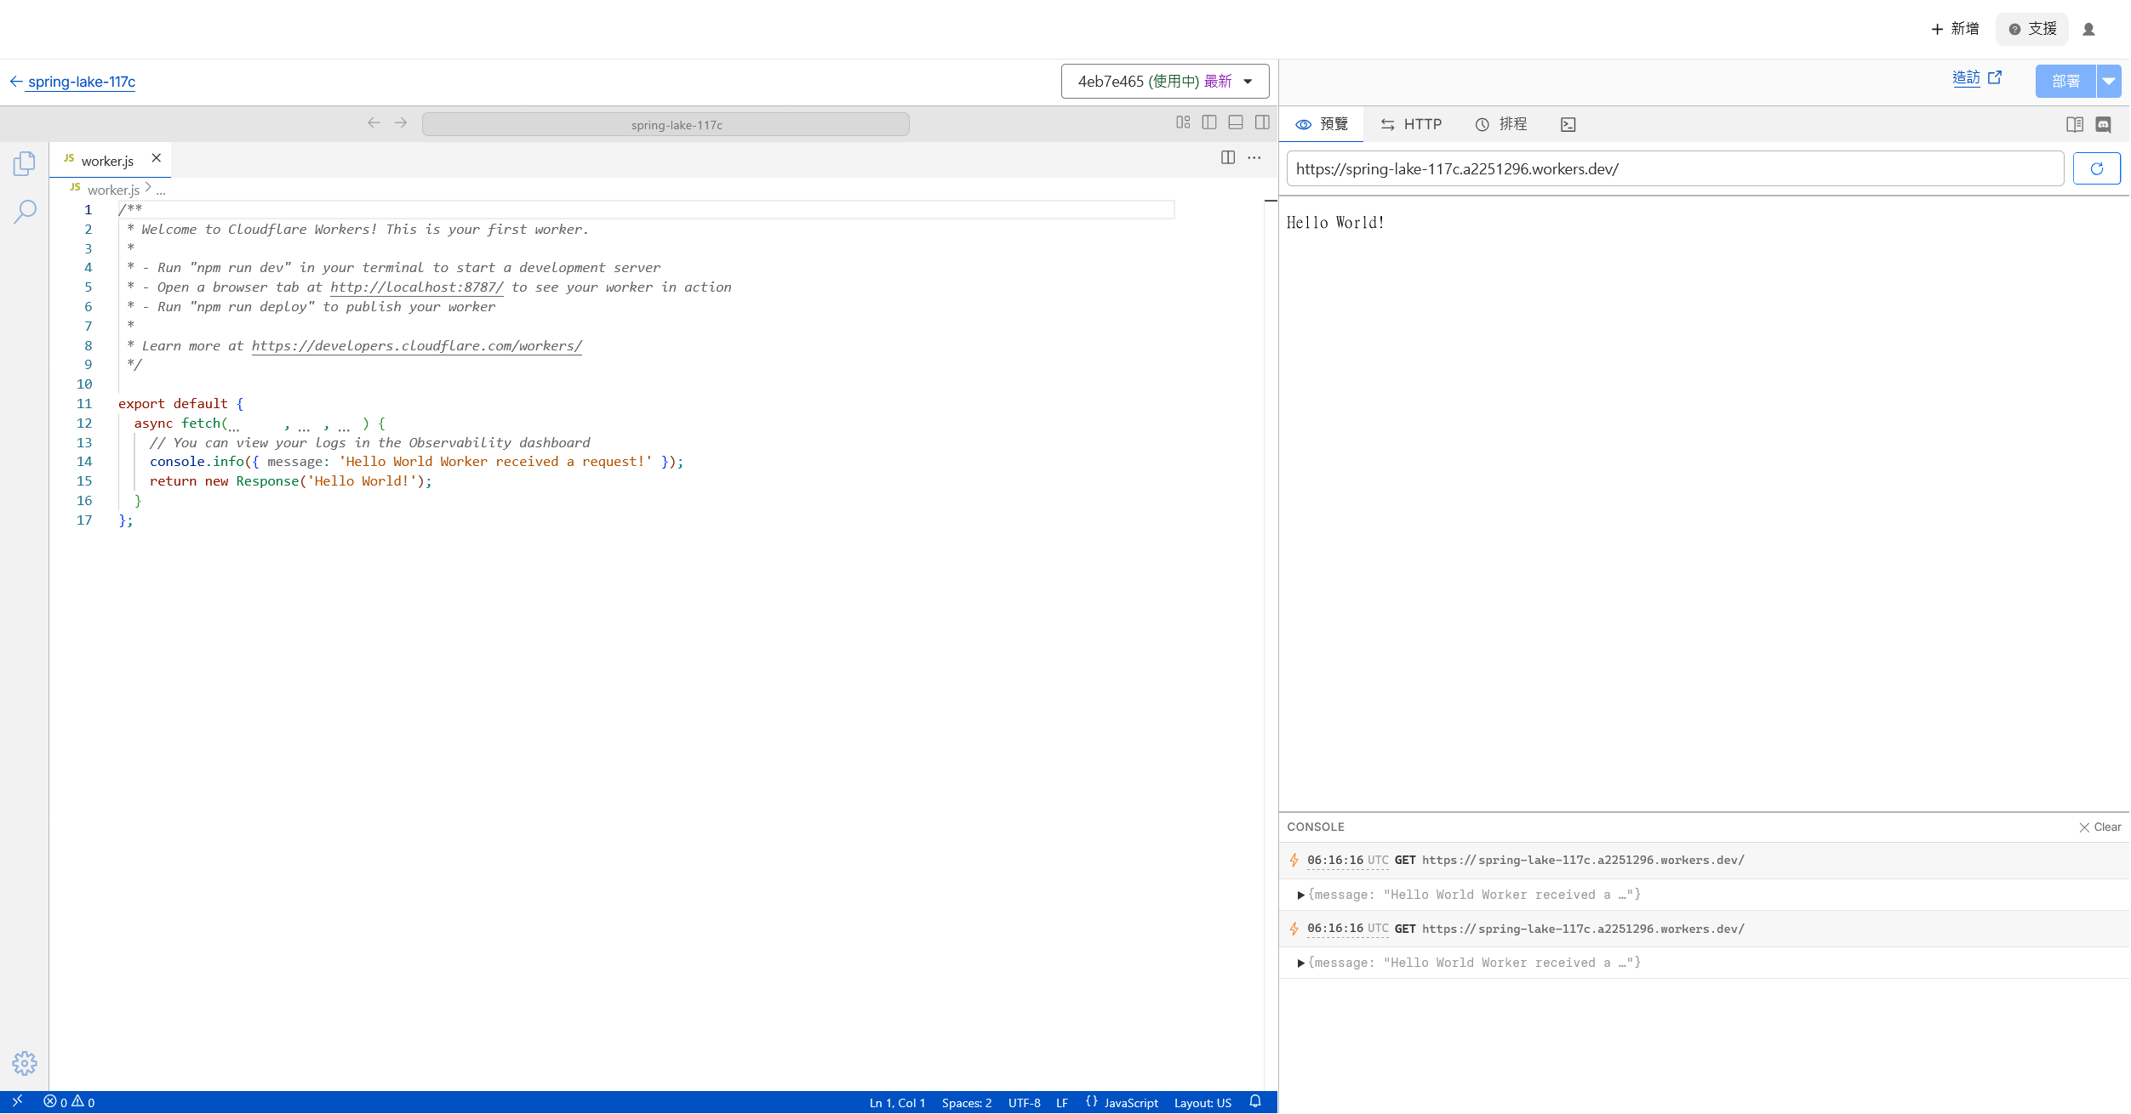Open the terminal console tab icon
Viewport: 2131px width, 1114px height.
[x=1568, y=125]
